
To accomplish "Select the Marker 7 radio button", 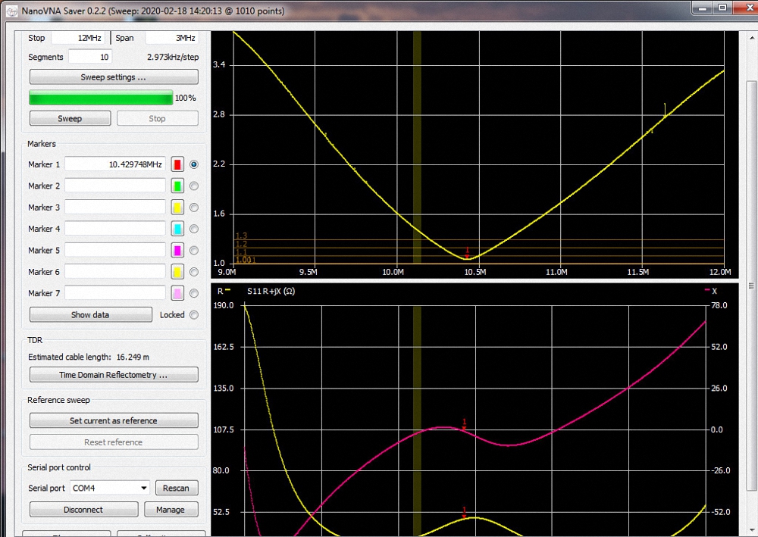I will pyautogui.click(x=194, y=293).
